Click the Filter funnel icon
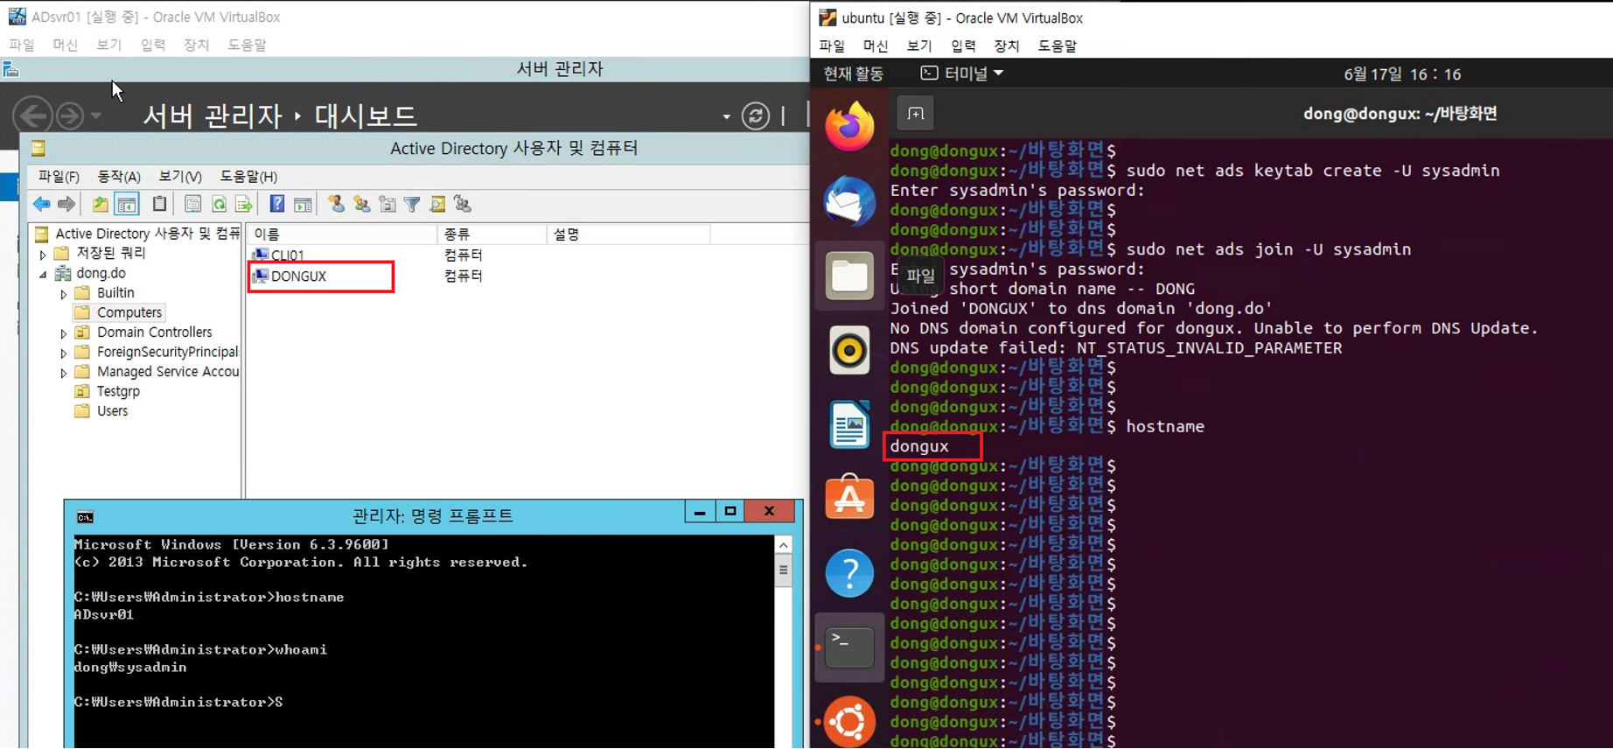 tap(412, 205)
